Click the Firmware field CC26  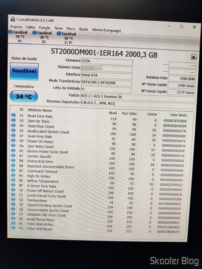[x=106, y=62]
